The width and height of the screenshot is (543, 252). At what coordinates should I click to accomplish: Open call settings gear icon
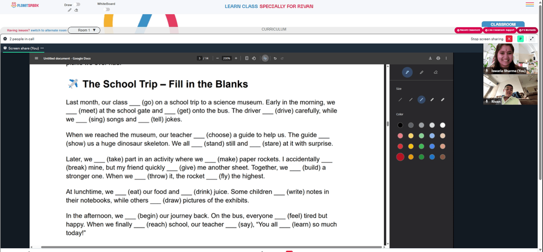coord(5,38)
